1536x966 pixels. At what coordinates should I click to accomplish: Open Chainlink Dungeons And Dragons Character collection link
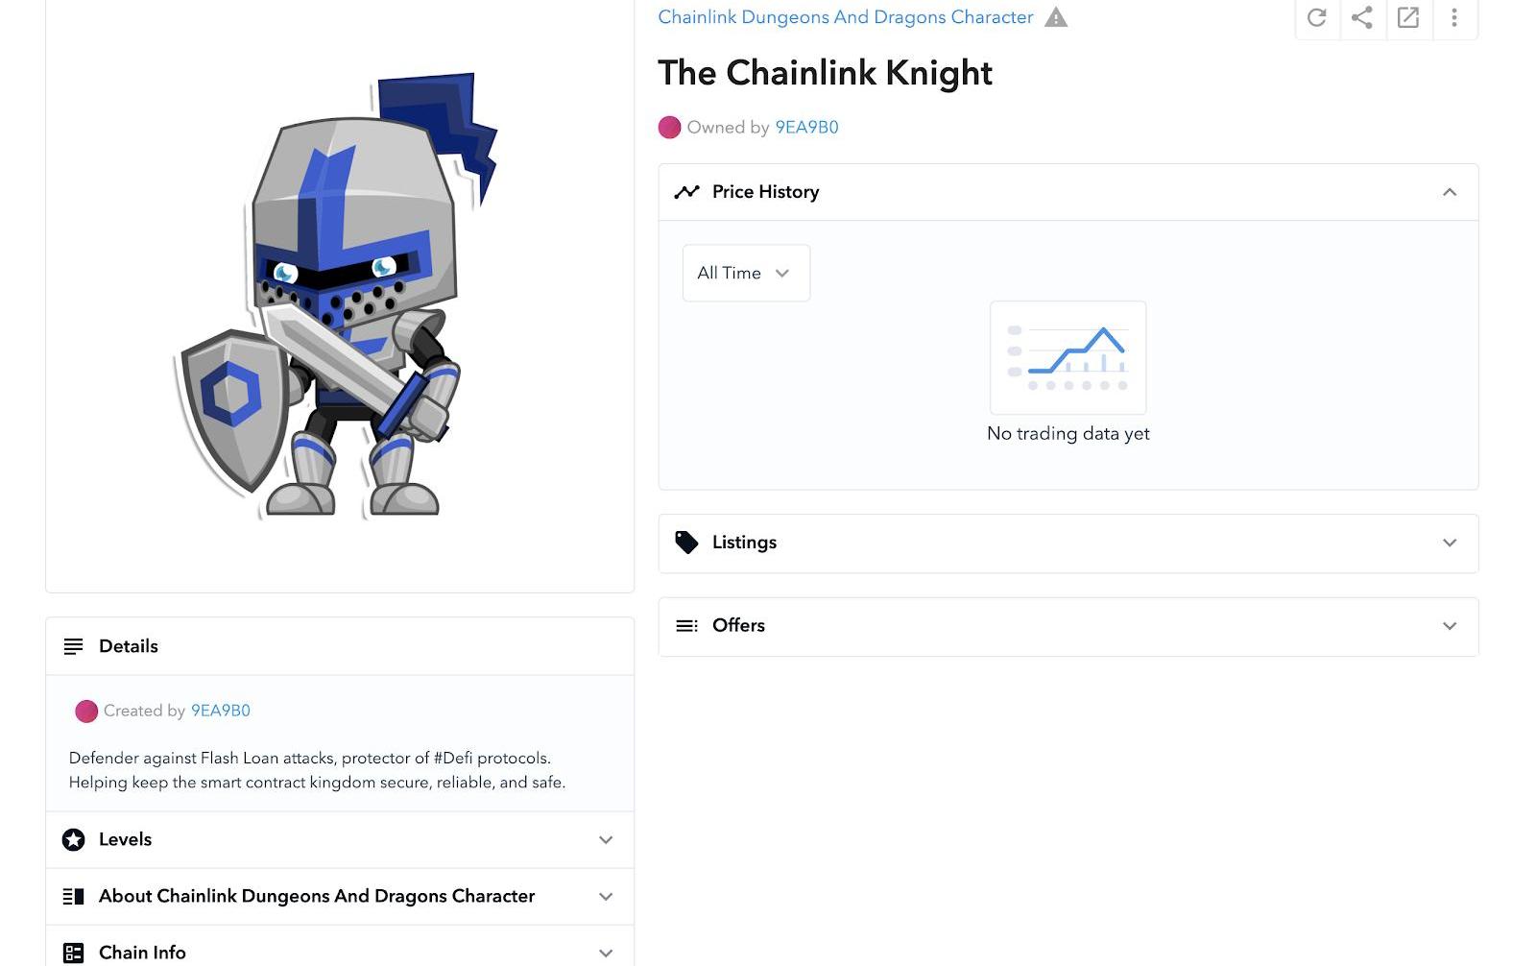[845, 17]
